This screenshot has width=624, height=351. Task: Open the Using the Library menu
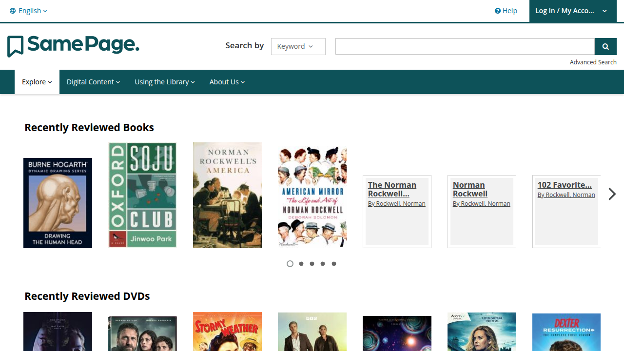coord(165,82)
